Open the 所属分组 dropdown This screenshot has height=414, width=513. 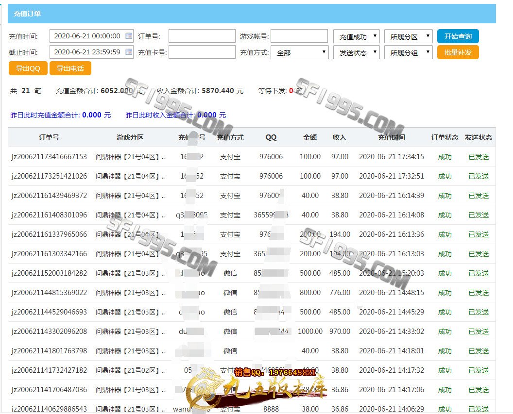coord(408,52)
